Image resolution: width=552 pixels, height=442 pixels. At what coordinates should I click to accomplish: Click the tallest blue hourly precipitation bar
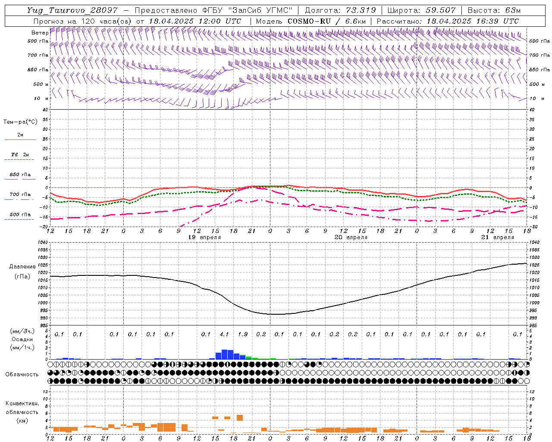[224, 354]
